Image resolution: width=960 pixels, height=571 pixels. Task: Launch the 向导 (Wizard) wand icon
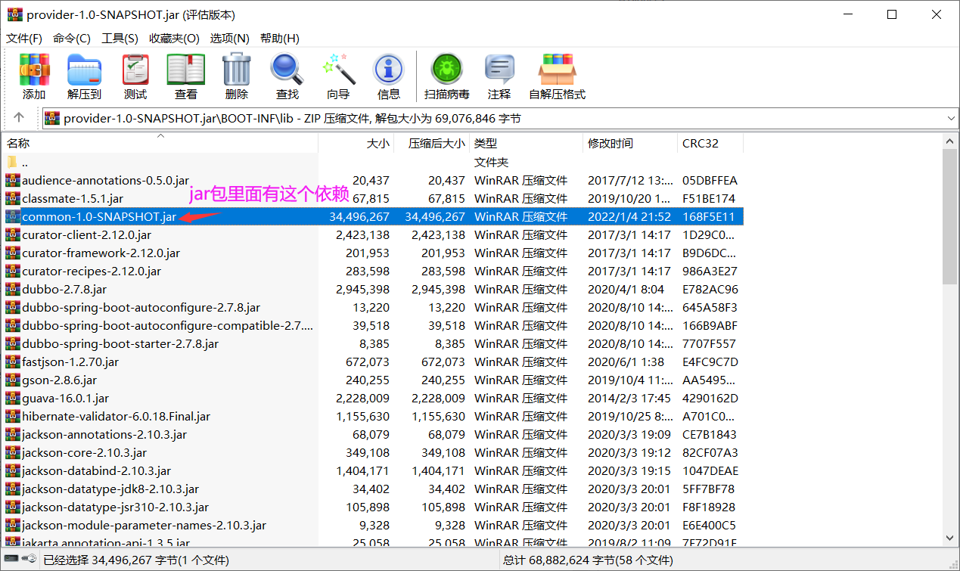point(338,77)
